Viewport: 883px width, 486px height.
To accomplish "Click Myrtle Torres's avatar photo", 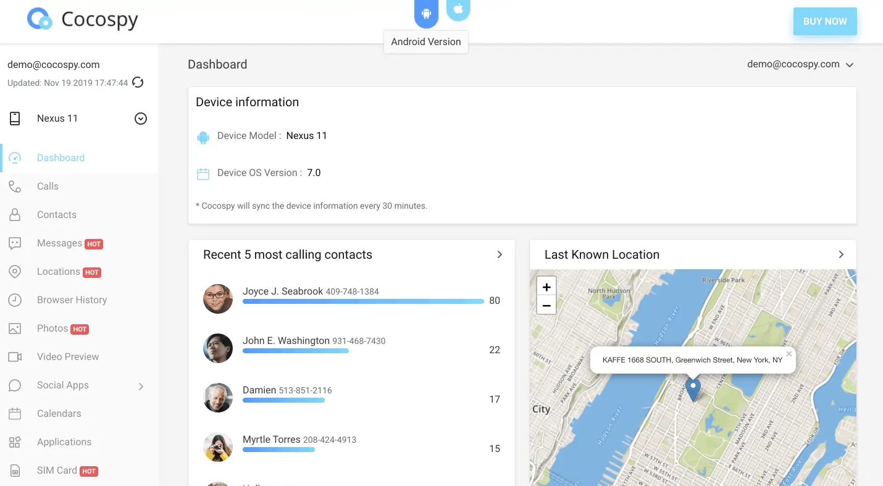I will [x=218, y=447].
